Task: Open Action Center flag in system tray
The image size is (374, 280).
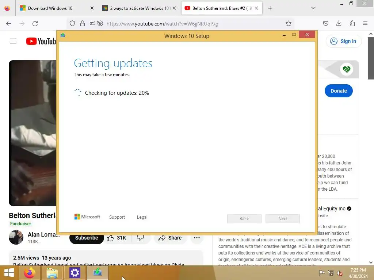Action: click(x=322, y=273)
